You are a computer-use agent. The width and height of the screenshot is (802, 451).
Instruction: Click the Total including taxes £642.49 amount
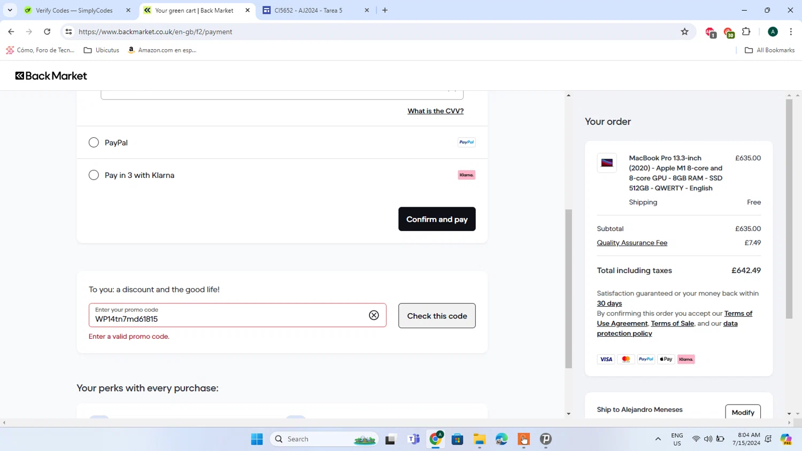click(746, 270)
